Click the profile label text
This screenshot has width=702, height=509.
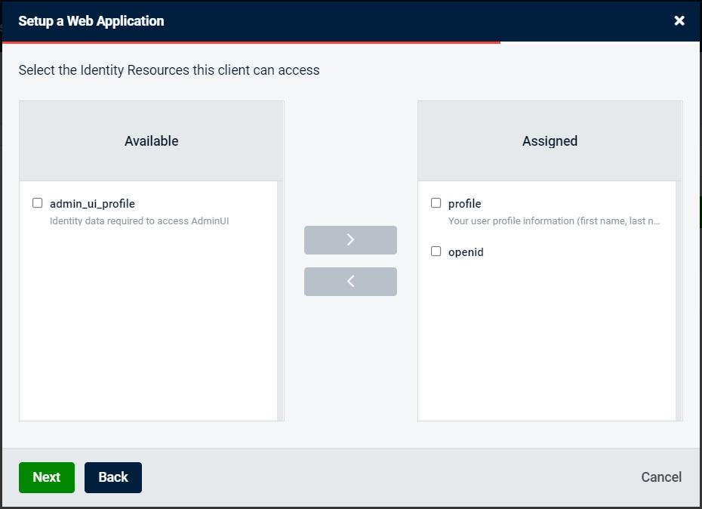[465, 204]
